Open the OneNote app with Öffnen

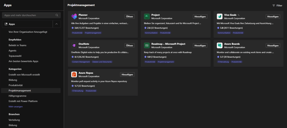129,45
